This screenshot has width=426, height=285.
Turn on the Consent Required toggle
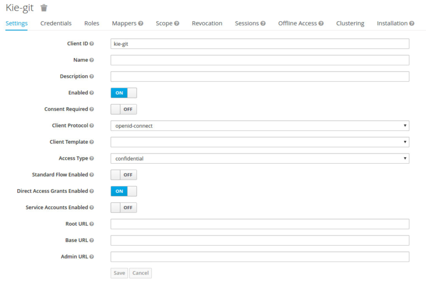point(123,109)
